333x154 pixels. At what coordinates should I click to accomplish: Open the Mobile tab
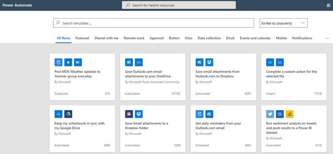(x=281, y=38)
